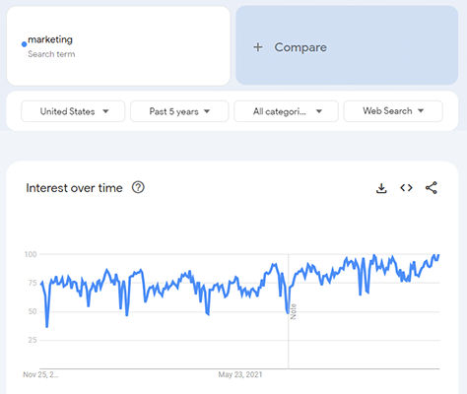
Task: Open the Past 5 years time range
Action: [179, 111]
